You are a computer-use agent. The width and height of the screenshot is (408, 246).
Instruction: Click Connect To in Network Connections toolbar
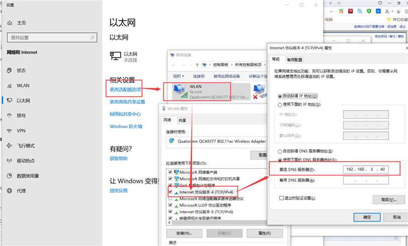pyautogui.click(x=199, y=76)
